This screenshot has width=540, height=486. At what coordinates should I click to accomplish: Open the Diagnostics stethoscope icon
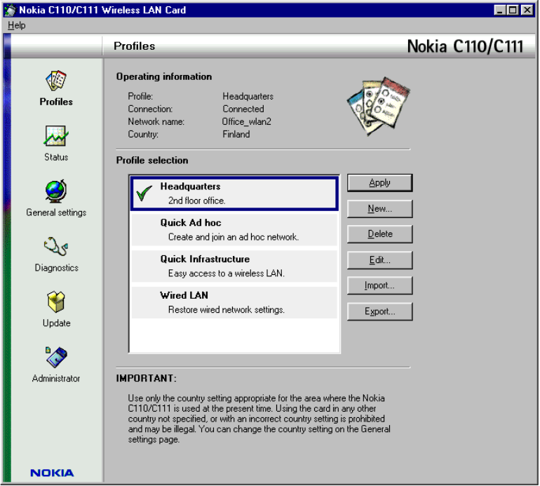(x=56, y=246)
